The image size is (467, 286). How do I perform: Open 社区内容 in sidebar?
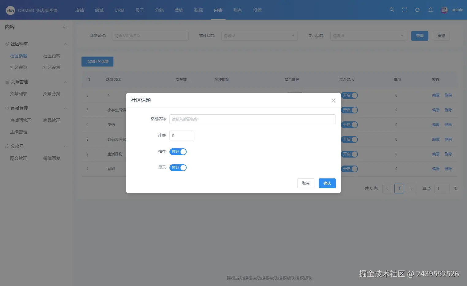coord(52,56)
